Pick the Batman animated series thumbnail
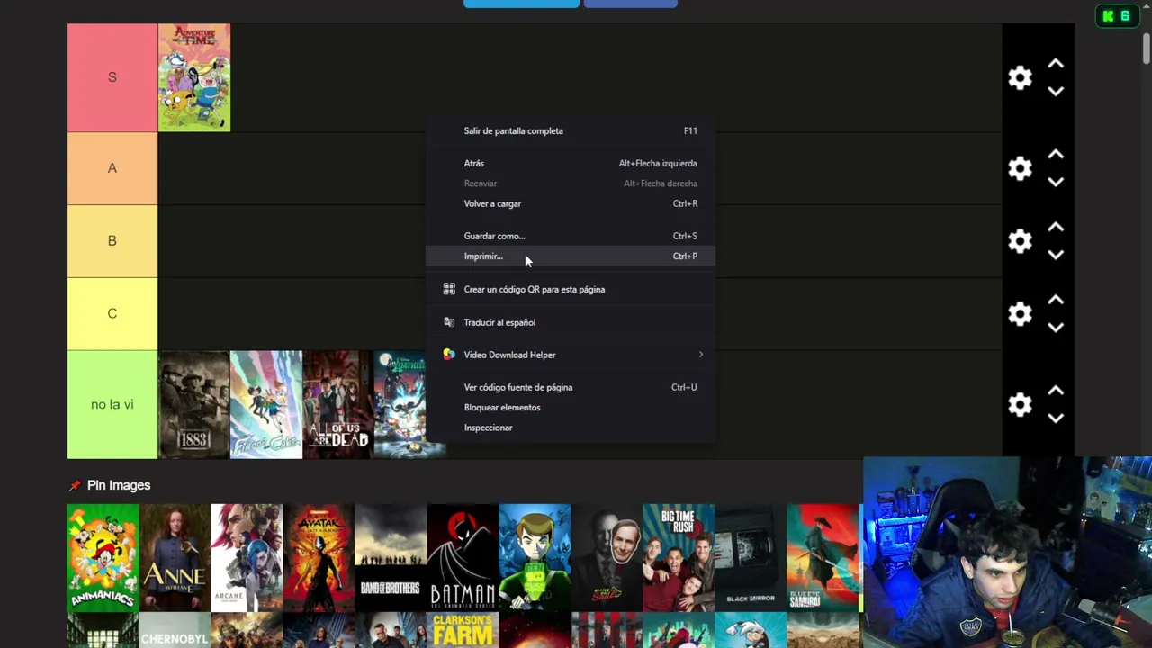1152x648 pixels. tap(463, 558)
